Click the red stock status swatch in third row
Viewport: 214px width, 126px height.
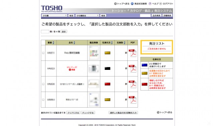107,84
